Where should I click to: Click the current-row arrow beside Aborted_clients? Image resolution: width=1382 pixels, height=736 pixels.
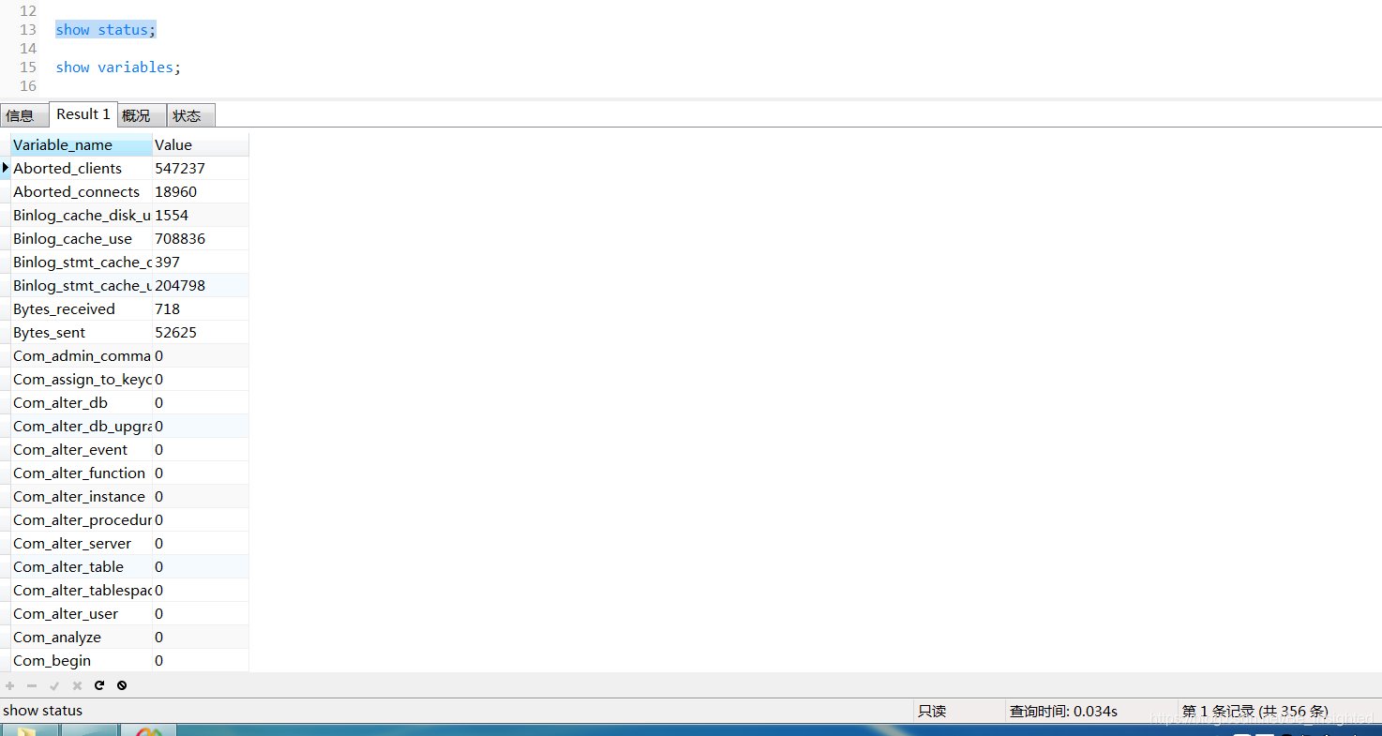pos(6,168)
